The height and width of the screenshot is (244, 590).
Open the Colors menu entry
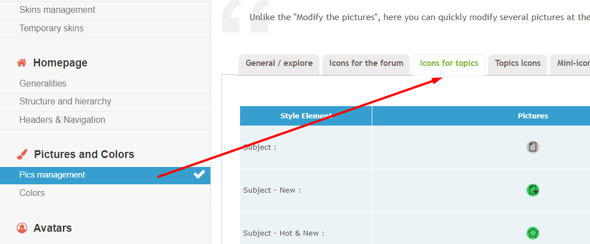(32, 193)
